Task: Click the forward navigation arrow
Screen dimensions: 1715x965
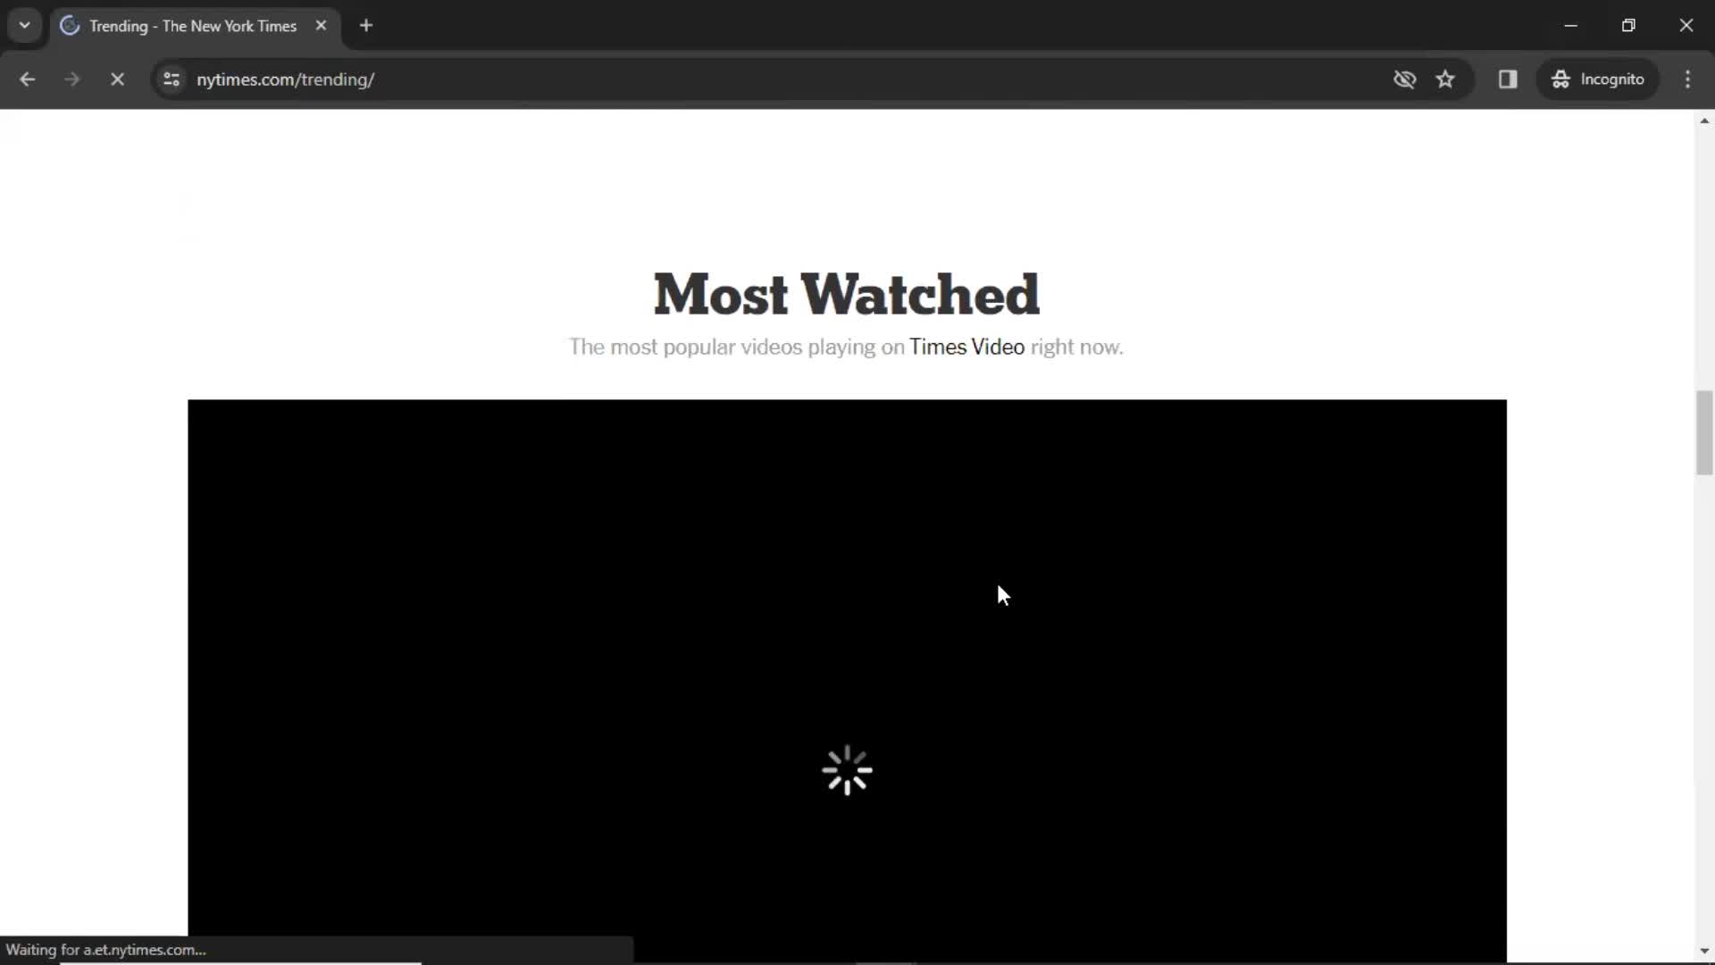Action: pos(71,79)
